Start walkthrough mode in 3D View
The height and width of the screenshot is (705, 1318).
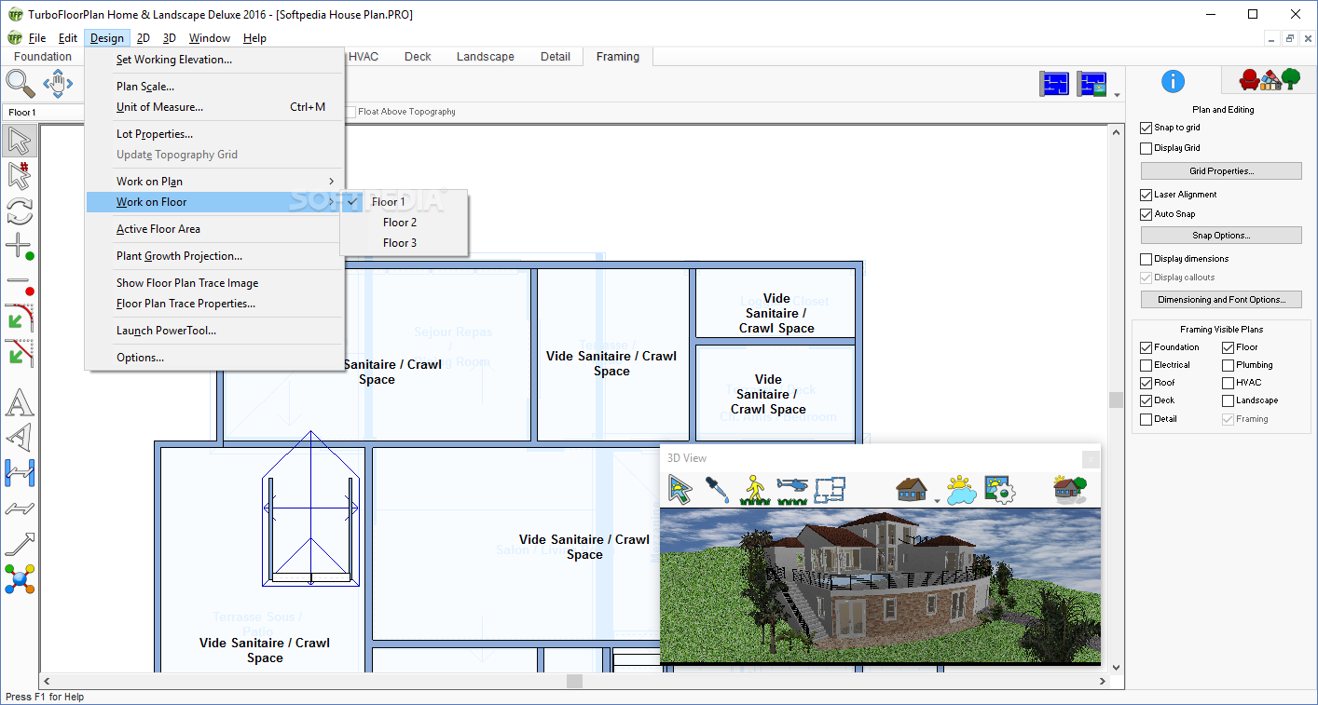(x=754, y=489)
